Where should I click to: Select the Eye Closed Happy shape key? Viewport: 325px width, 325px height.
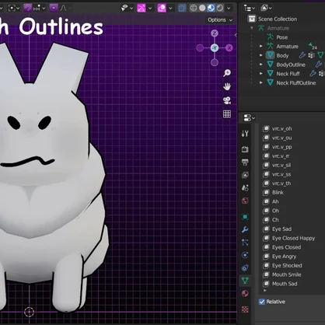pyautogui.click(x=293, y=238)
